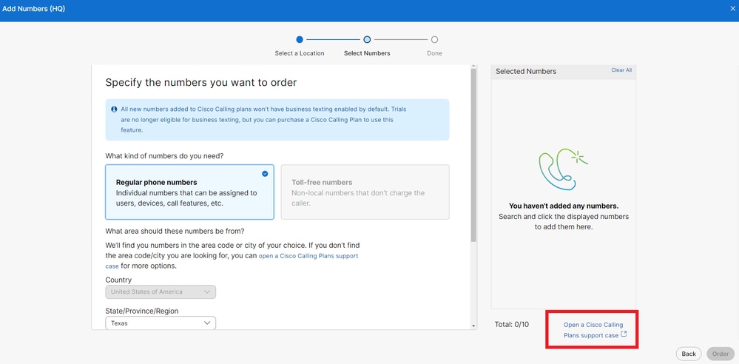Click the 'Select Numbers' step label
The image size is (739, 364).
[x=367, y=53]
